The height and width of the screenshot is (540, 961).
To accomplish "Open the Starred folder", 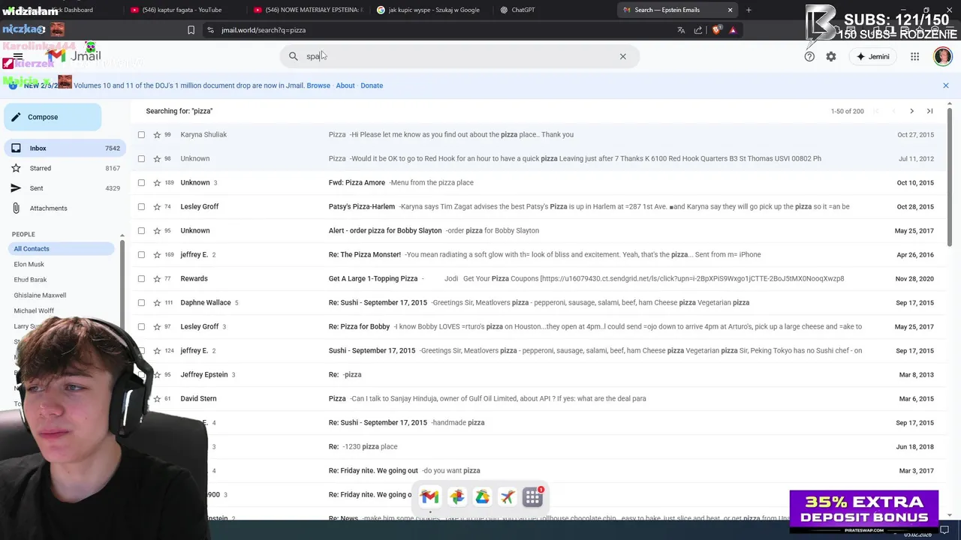I will pyautogui.click(x=65, y=168).
